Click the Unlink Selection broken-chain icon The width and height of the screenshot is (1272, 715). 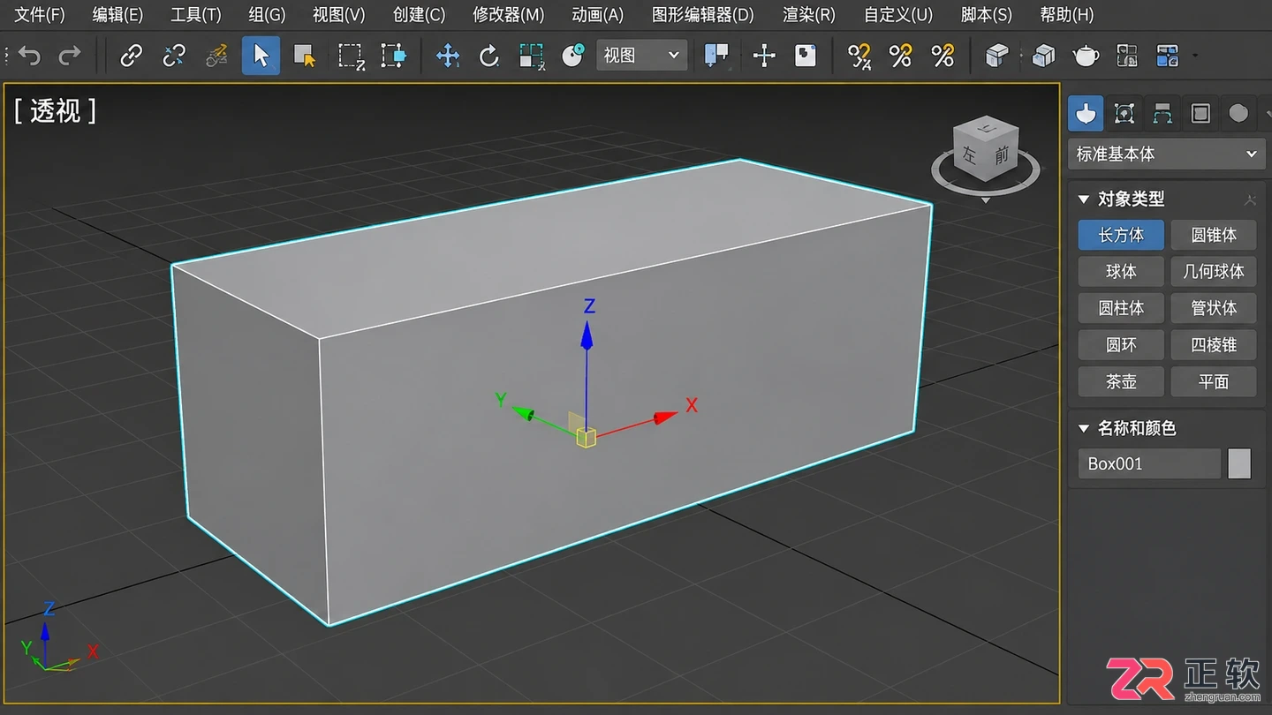[x=174, y=56]
